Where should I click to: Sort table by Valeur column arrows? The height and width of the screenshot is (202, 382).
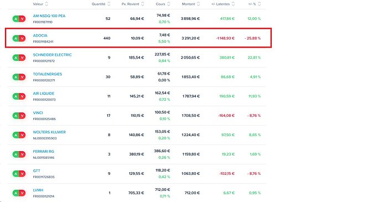pos(47,4)
